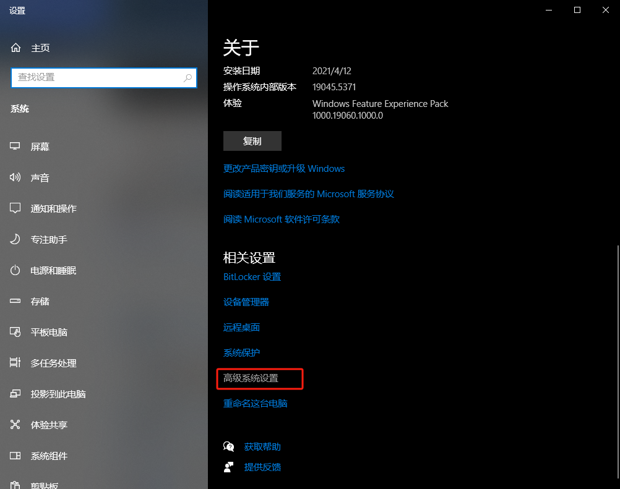Select the Display (屏幕) monitor icon
This screenshot has width=620, height=489.
[x=15, y=147]
